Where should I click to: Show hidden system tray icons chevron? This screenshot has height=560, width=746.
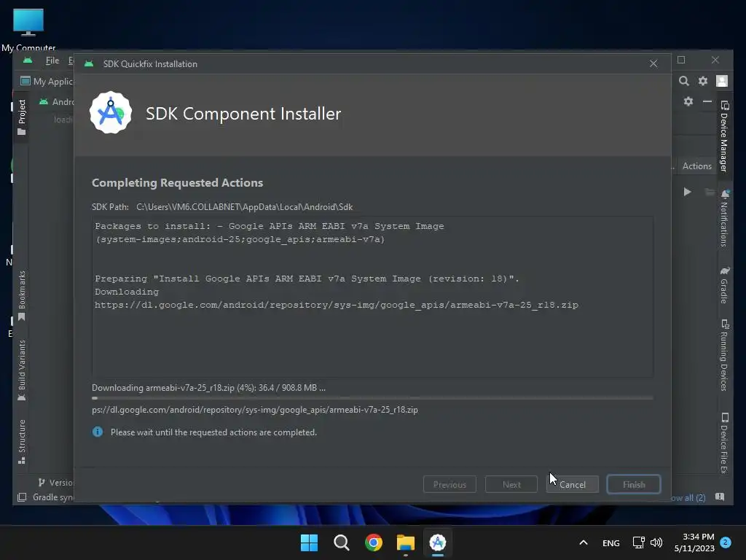coord(584,542)
